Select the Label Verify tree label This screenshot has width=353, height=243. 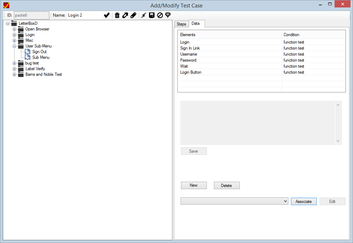click(x=35, y=69)
